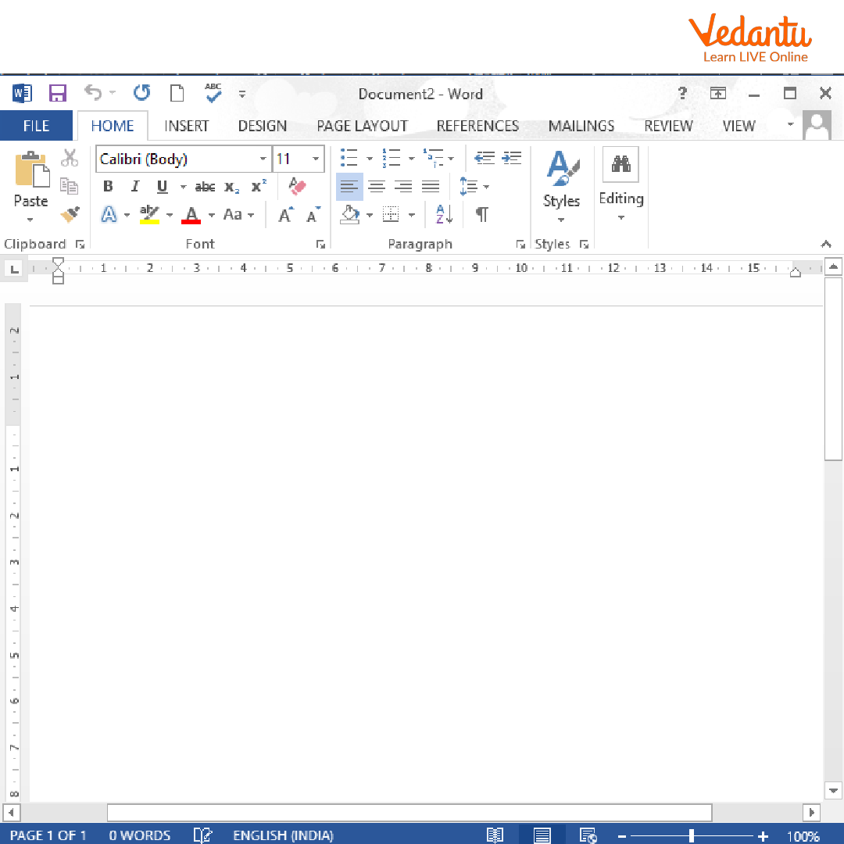Click the spelling and grammar check icon
Screen dimensions: 844x844
tap(213, 93)
